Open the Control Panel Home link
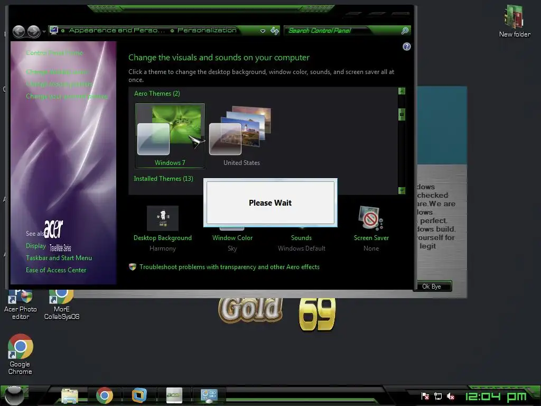This screenshot has height=406, width=541. (54, 53)
